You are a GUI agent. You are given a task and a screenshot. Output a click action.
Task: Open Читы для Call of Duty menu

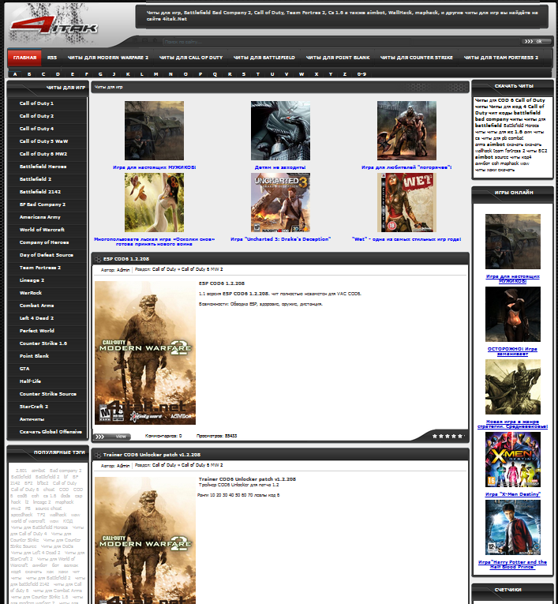pyautogui.click(x=191, y=58)
